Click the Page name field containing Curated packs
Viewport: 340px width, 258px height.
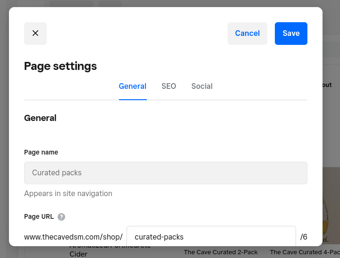[165, 173]
